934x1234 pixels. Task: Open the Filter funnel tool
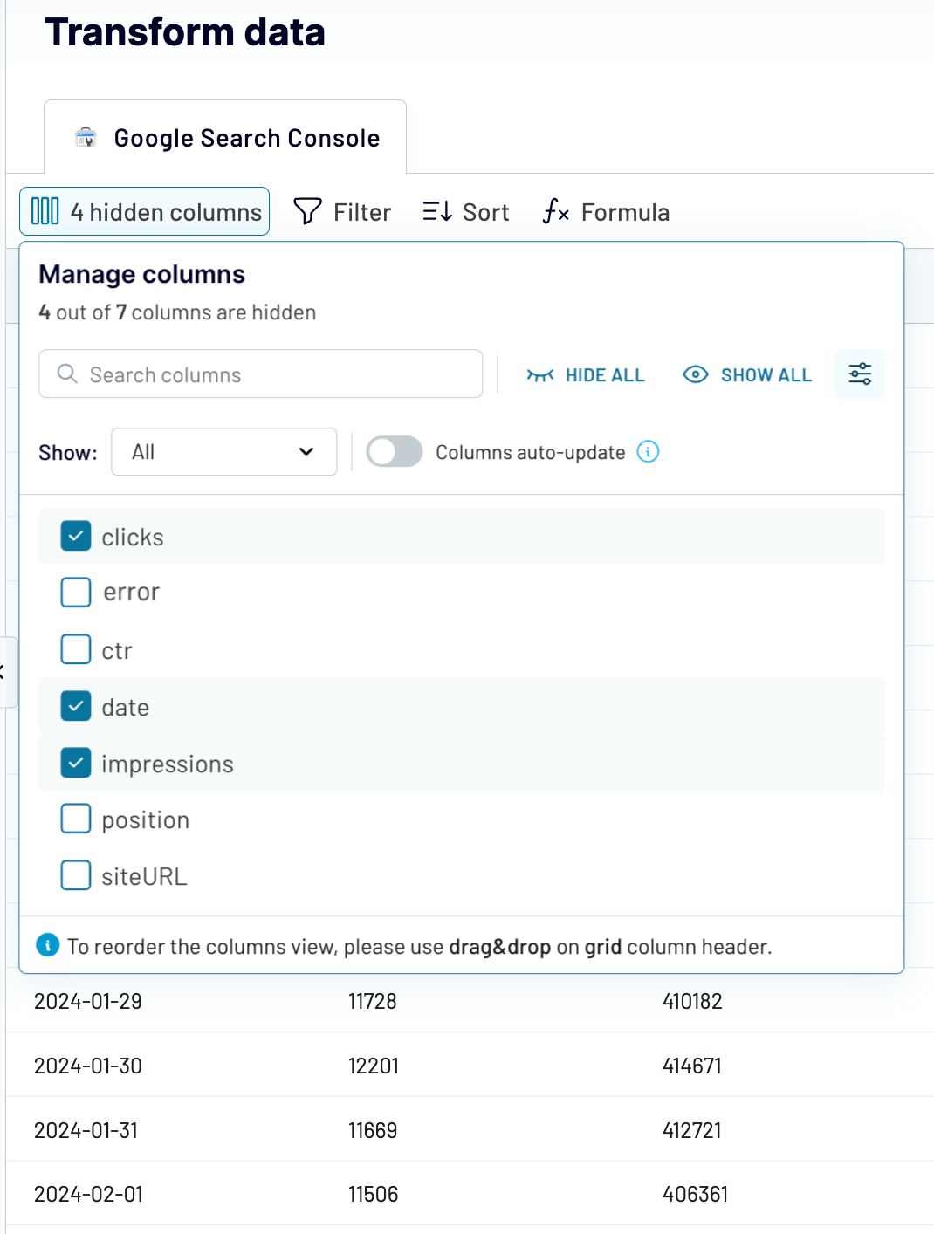click(x=342, y=212)
